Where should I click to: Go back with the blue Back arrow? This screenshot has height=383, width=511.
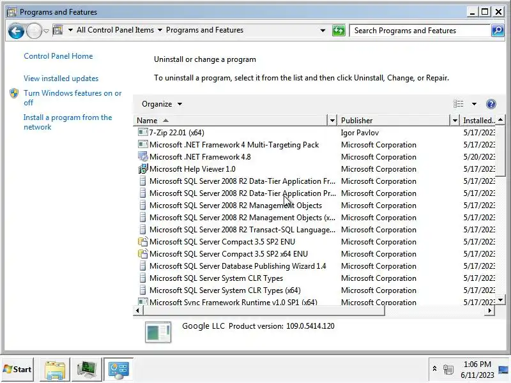pyautogui.click(x=16, y=31)
